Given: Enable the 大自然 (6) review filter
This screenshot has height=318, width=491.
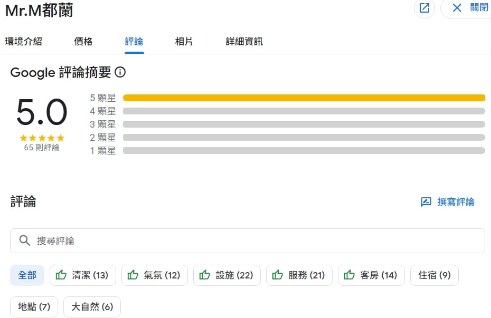Looking at the screenshot, I should (x=92, y=307).
